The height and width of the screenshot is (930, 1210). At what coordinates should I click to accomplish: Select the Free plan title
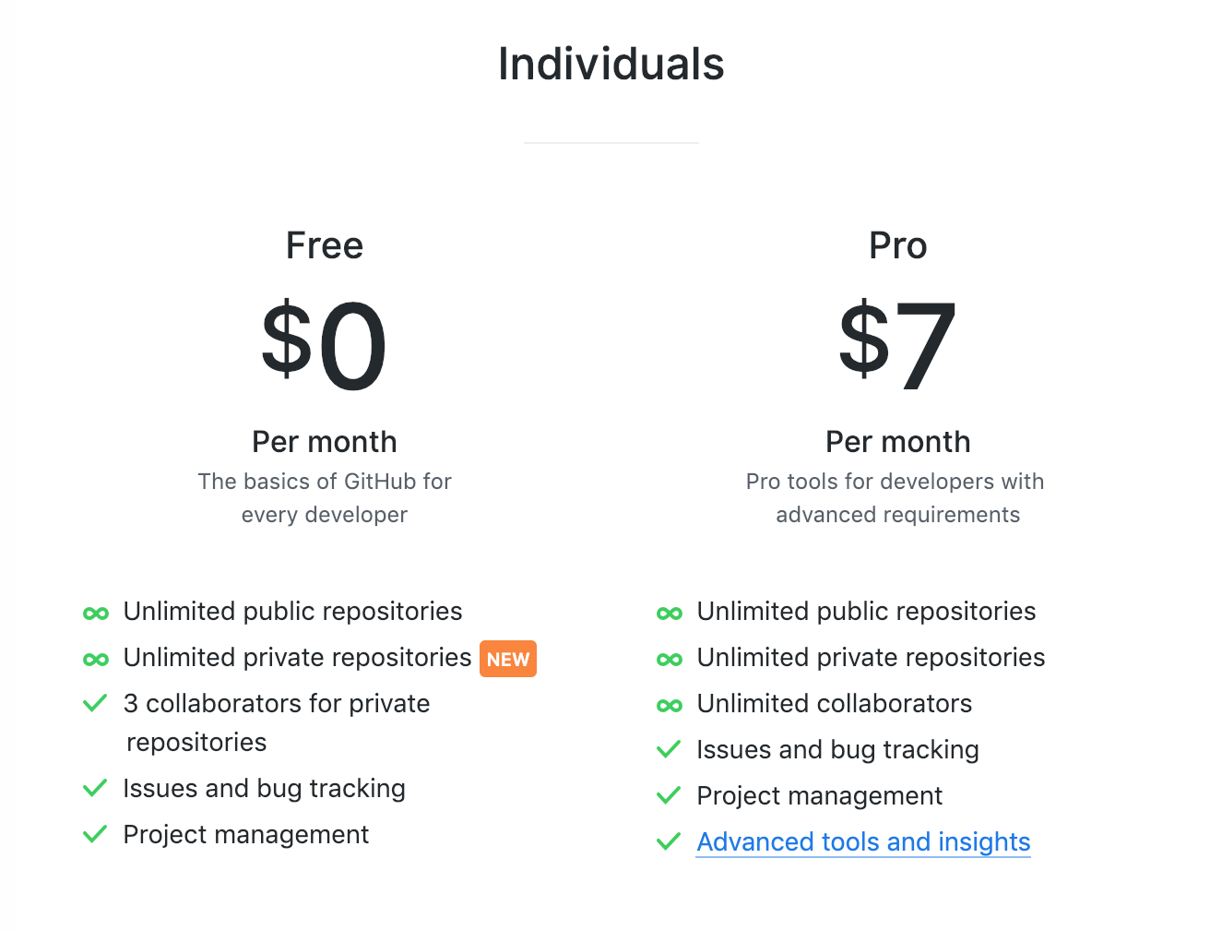[x=325, y=246]
